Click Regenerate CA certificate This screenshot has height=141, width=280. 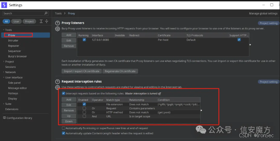pos(120,71)
